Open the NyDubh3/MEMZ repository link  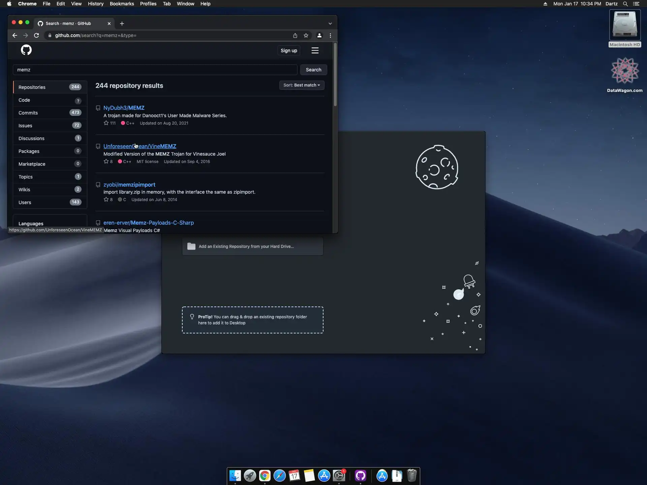[x=124, y=108]
